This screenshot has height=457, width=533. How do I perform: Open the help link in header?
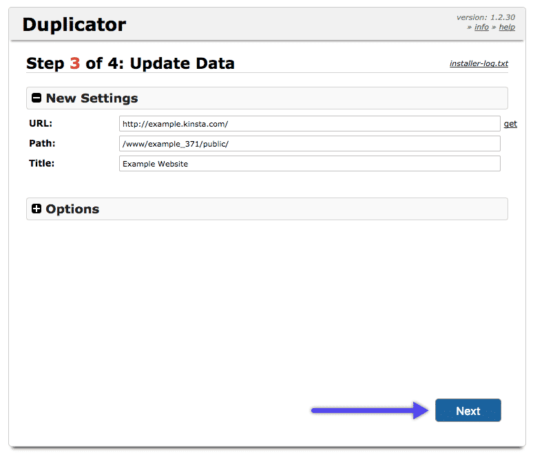507,27
